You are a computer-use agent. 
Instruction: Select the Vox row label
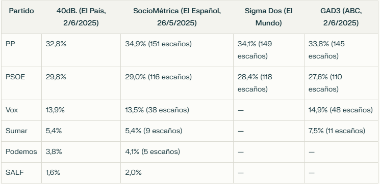(x=12, y=110)
